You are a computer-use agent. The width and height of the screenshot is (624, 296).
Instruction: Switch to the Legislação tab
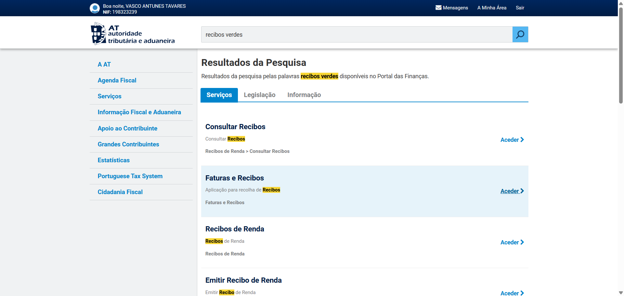260,95
